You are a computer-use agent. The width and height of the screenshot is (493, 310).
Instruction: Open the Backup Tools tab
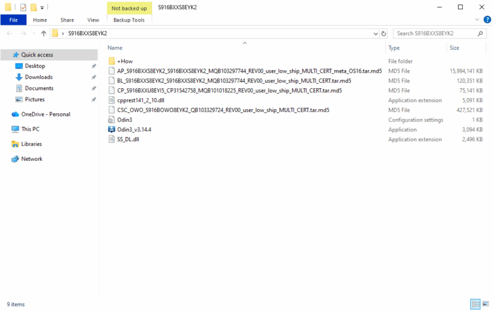[x=128, y=20]
